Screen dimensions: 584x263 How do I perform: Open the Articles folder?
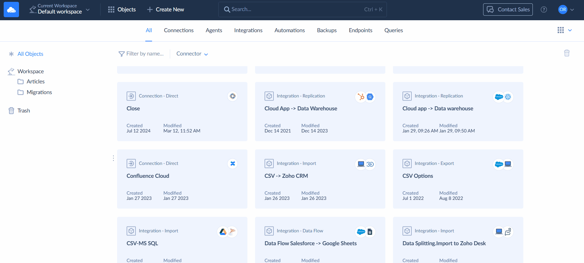pyautogui.click(x=36, y=82)
